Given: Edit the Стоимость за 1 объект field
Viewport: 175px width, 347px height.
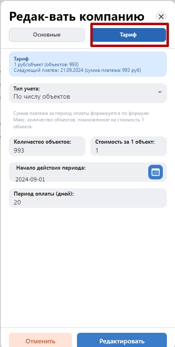Looking at the screenshot, I should 128,146.
